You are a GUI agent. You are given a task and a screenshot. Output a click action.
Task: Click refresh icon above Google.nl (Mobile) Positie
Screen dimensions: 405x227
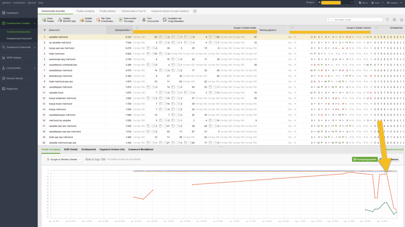click(137, 28)
